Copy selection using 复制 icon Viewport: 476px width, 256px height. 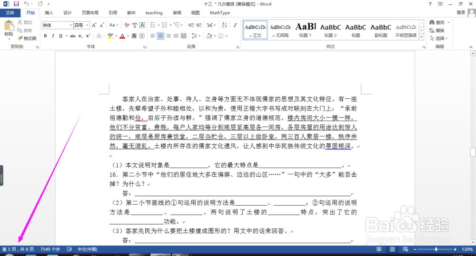point(25,30)
